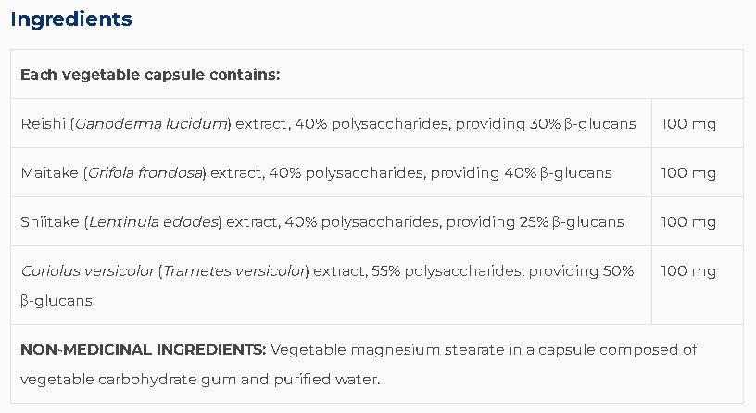
Task: Click the italic "Grifola frondosa" text
Action: (x=145, y=172)
